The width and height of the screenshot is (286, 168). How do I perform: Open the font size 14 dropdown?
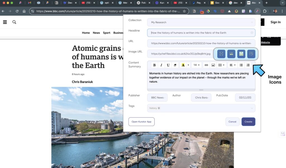click(197, 65)
